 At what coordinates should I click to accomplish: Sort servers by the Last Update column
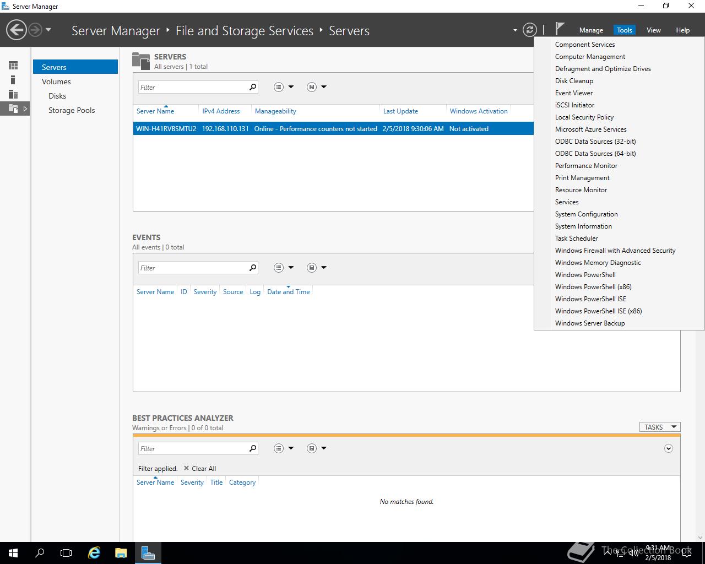(400, 111)
